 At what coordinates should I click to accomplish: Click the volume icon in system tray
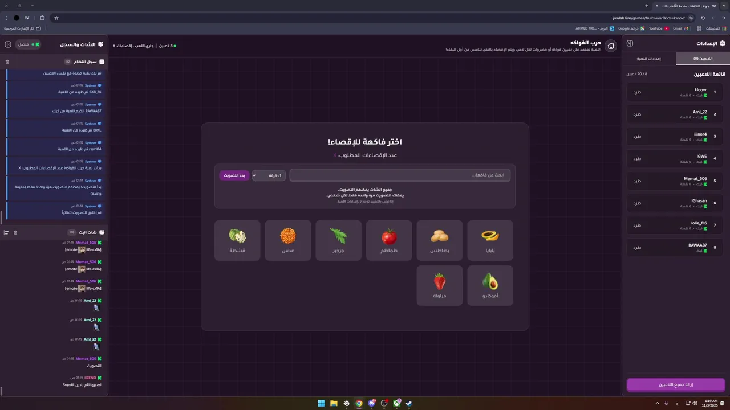click(695, 403)
